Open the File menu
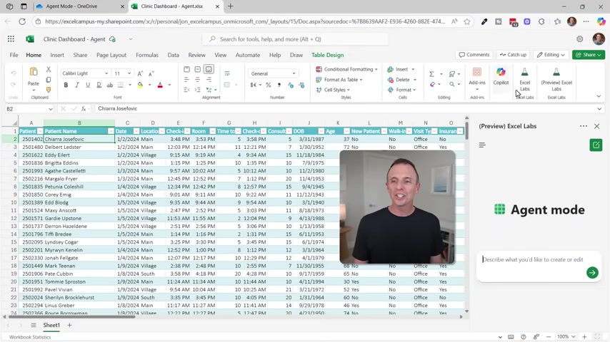Image resolution: width=610 pixels, height=342 pixels. click(14, 55)
